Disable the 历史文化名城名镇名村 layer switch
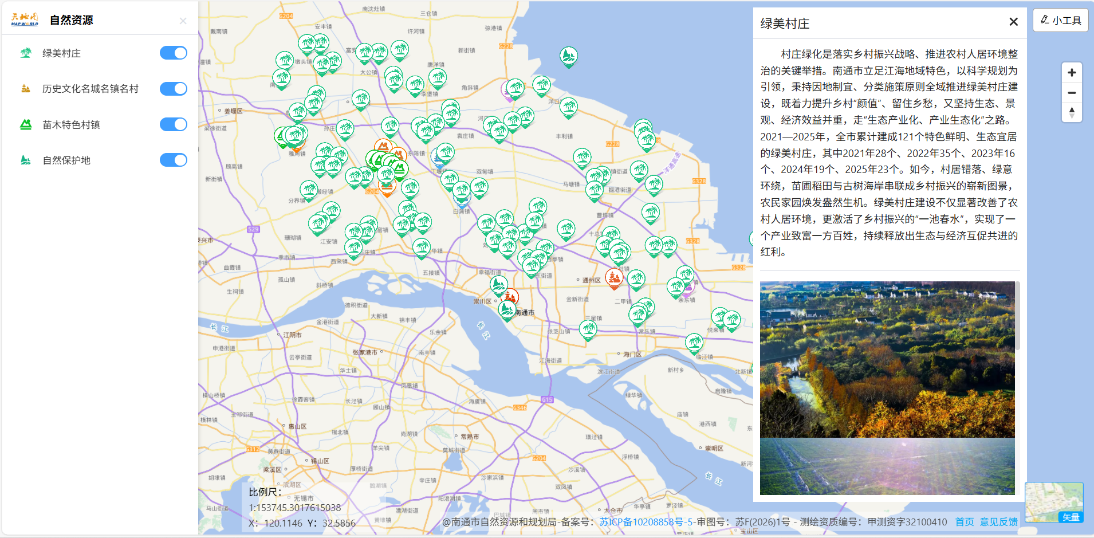This screenshot has width=1094, height=538. [x=173, y=89]
